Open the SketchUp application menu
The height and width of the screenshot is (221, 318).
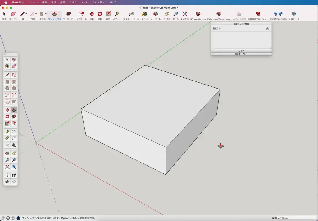click(18, 2)
